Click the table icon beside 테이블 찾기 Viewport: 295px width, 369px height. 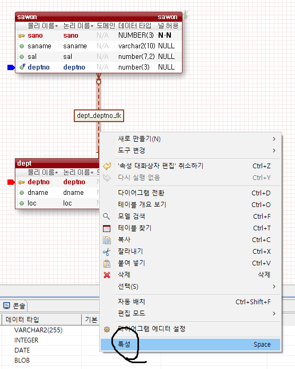(x=107, y=228)
